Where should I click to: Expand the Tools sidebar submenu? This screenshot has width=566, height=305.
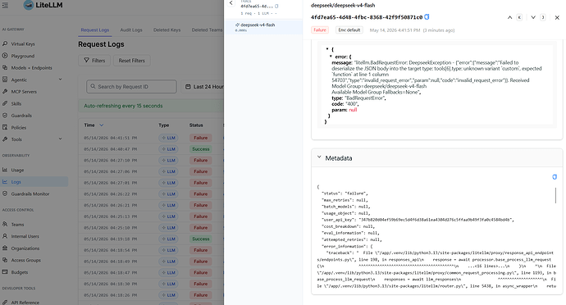coord(60,139)
